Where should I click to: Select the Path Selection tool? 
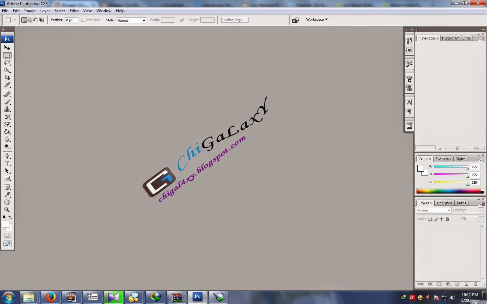7,171
